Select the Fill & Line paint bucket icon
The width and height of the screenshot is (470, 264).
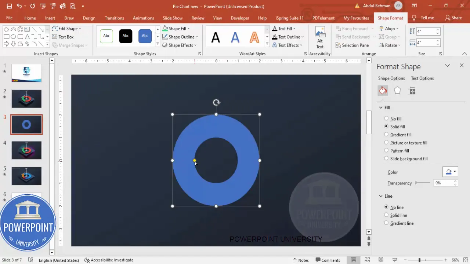[x=383, y=91]
